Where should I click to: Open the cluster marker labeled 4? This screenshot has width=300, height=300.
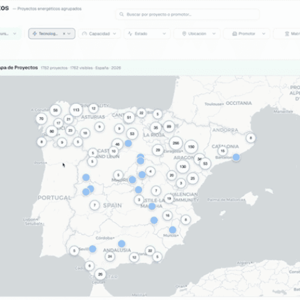[x=151, y=171]
